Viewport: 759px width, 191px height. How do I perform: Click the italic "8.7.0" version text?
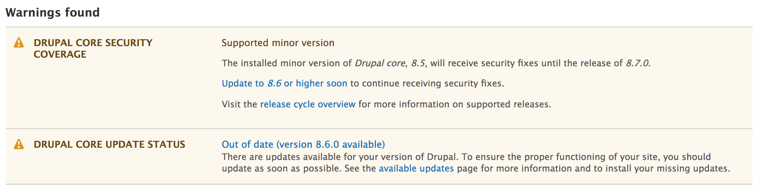tap(638, 63)
